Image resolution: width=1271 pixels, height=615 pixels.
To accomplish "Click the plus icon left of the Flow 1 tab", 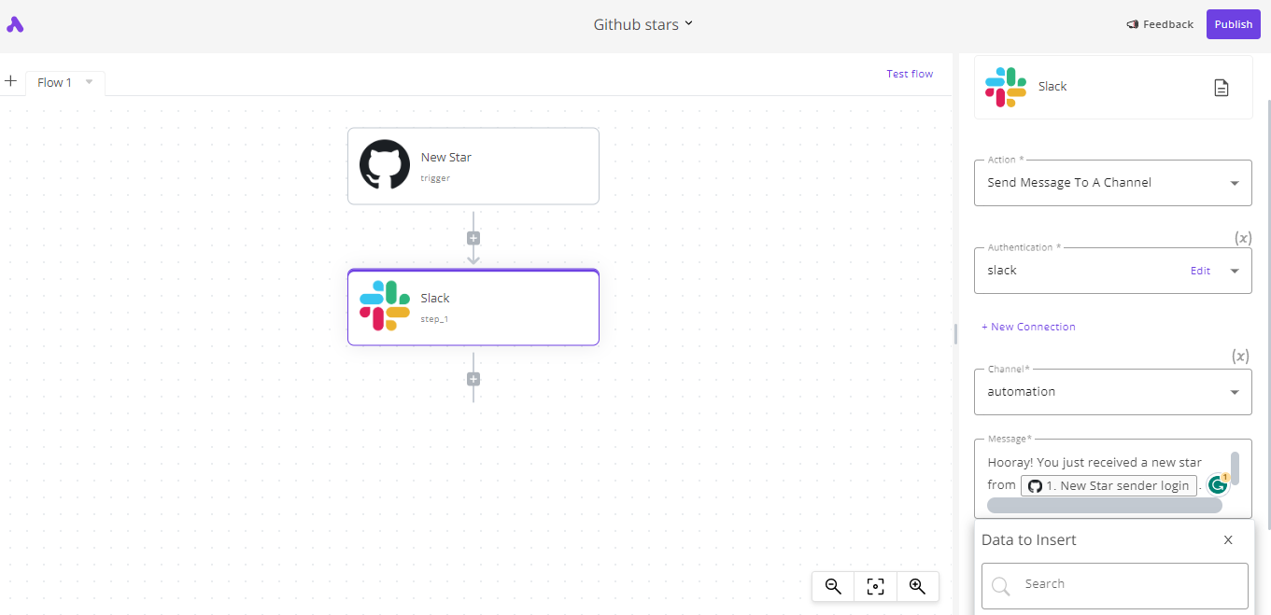I will [10, 82].
